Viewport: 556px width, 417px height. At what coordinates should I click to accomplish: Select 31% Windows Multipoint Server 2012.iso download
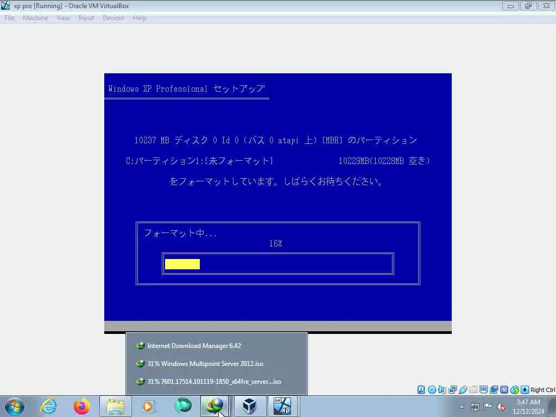click(x=217, y=363)
